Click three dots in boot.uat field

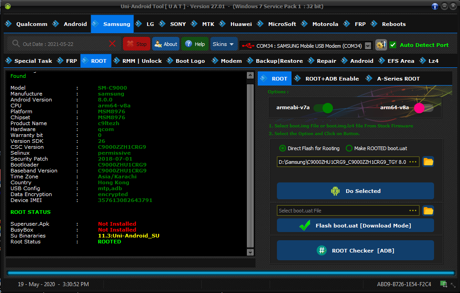(413, 211)
